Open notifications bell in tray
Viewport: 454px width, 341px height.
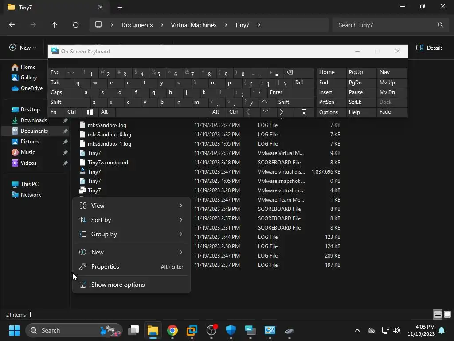coord(442,330)
